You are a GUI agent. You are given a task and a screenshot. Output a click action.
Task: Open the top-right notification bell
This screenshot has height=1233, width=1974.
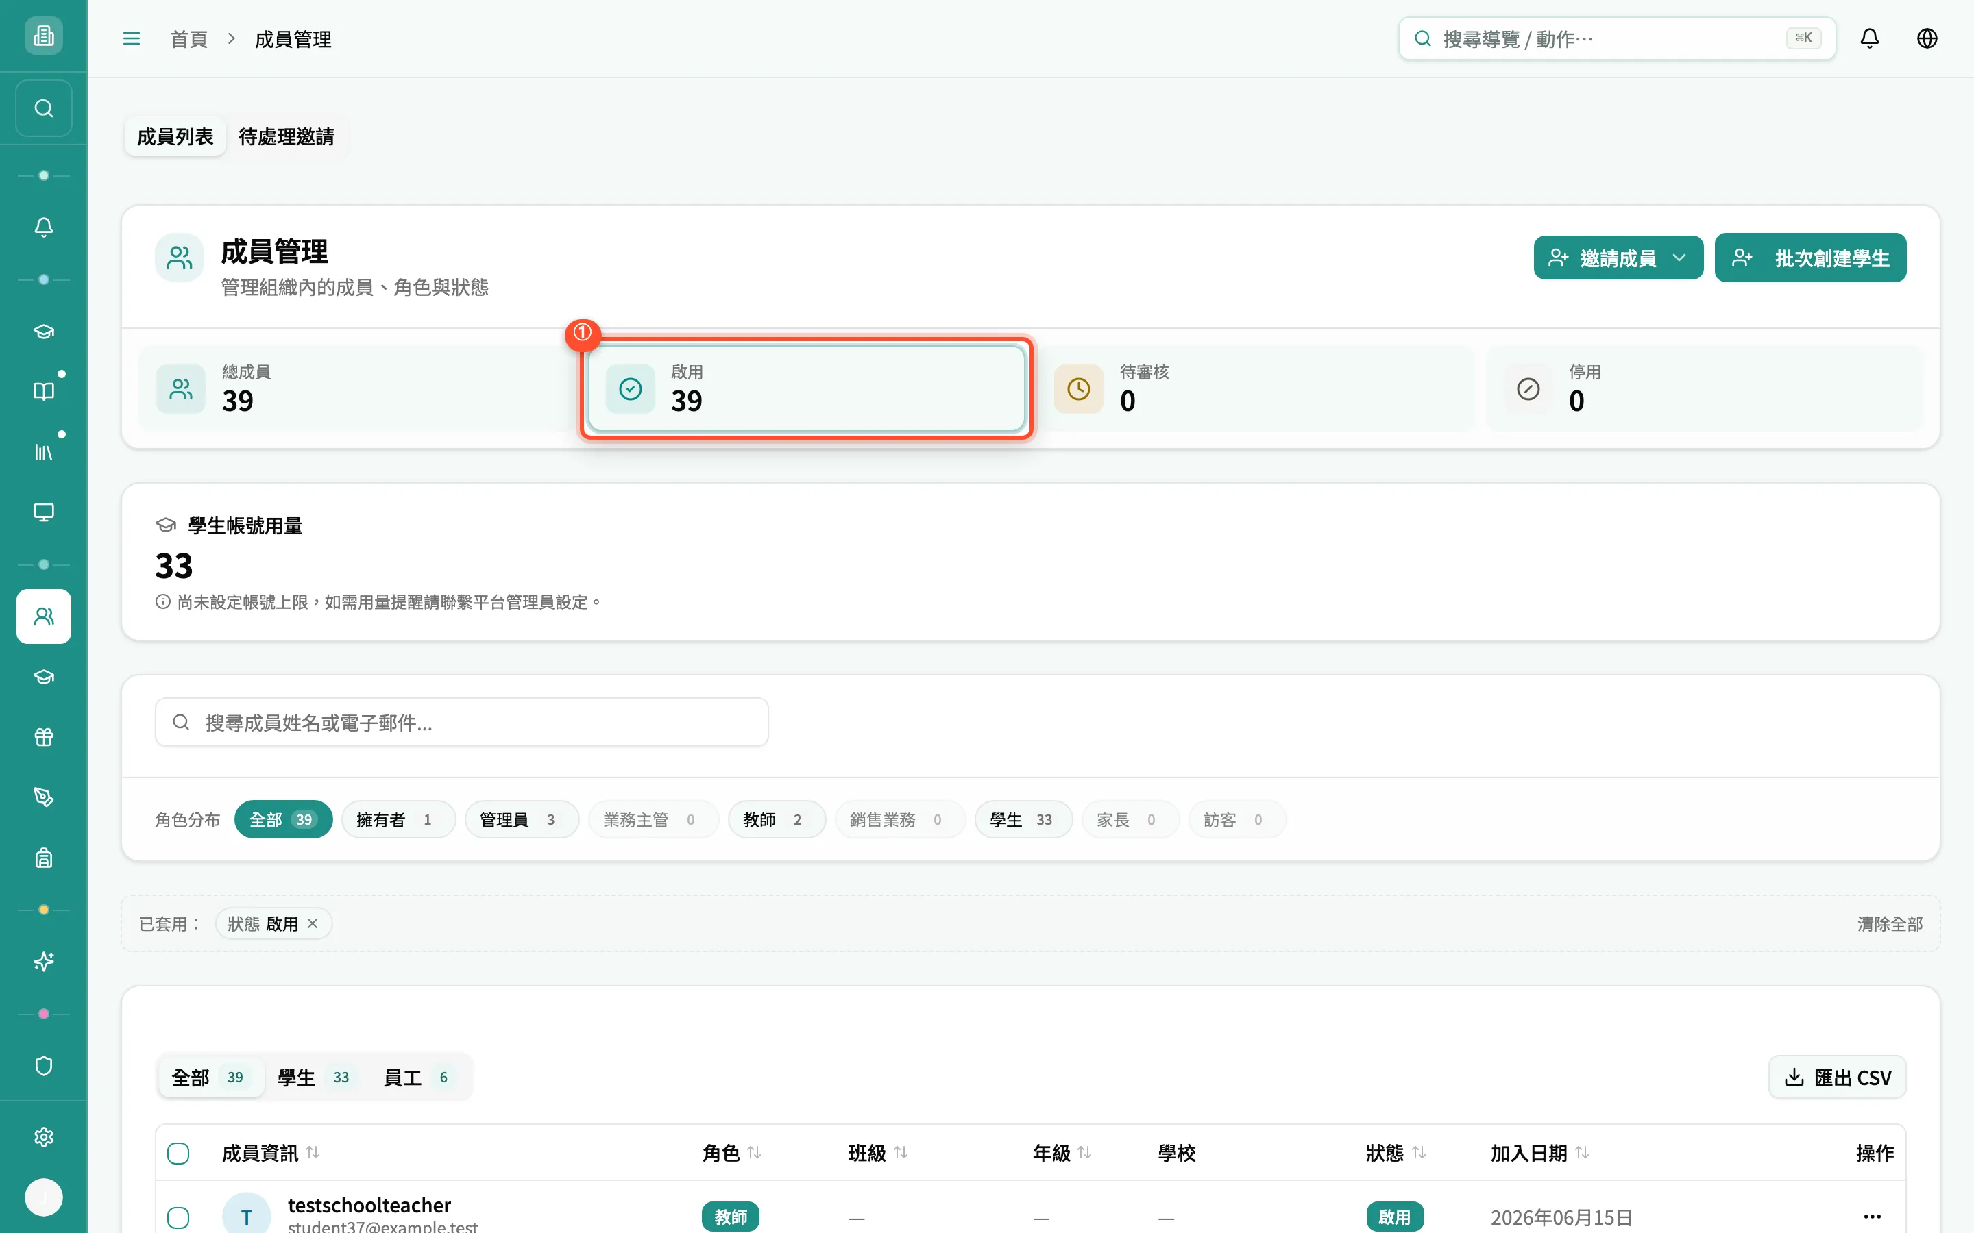pos(1870,38)
